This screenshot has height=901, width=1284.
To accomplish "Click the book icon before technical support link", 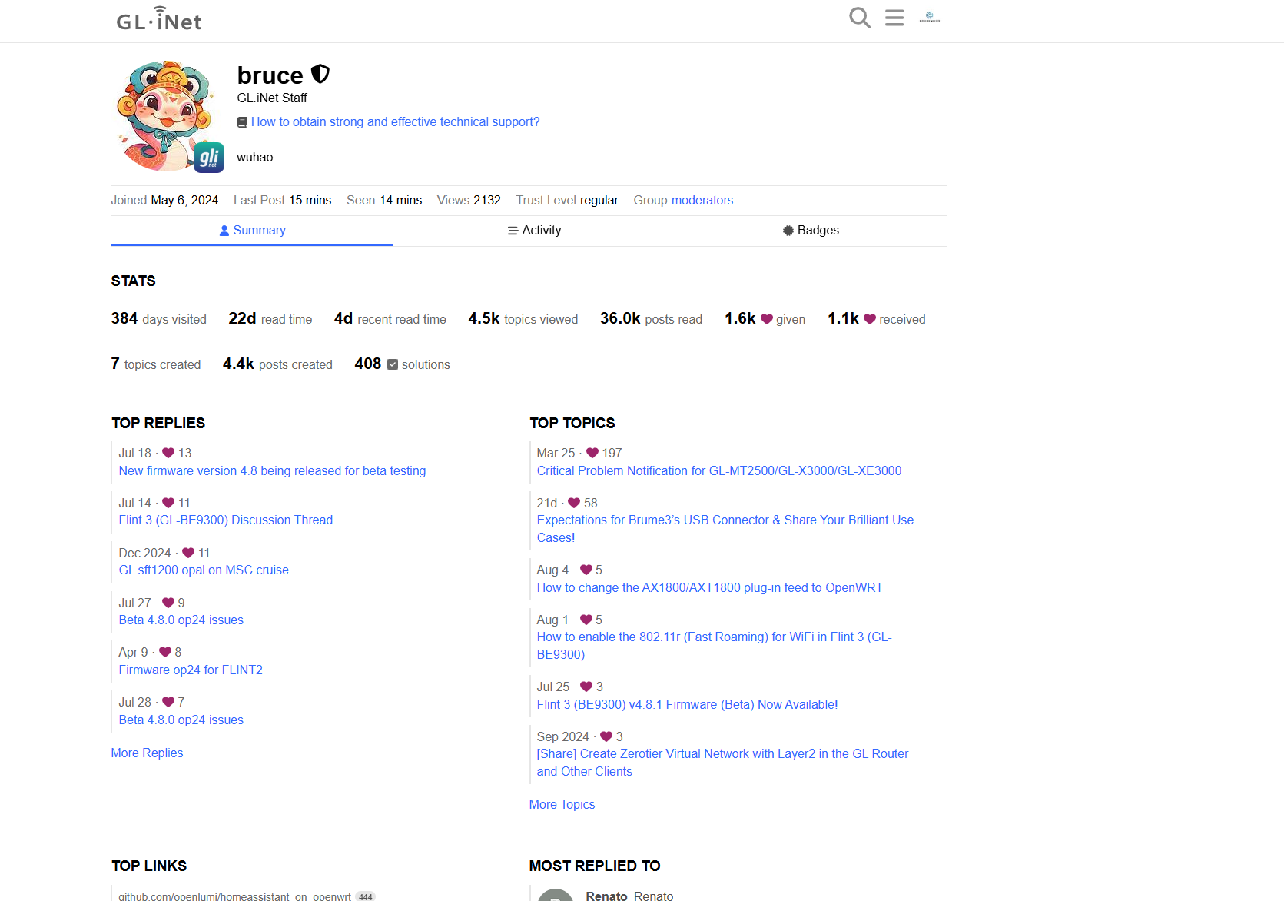I will pyautogui.click(x=242, y=122).
